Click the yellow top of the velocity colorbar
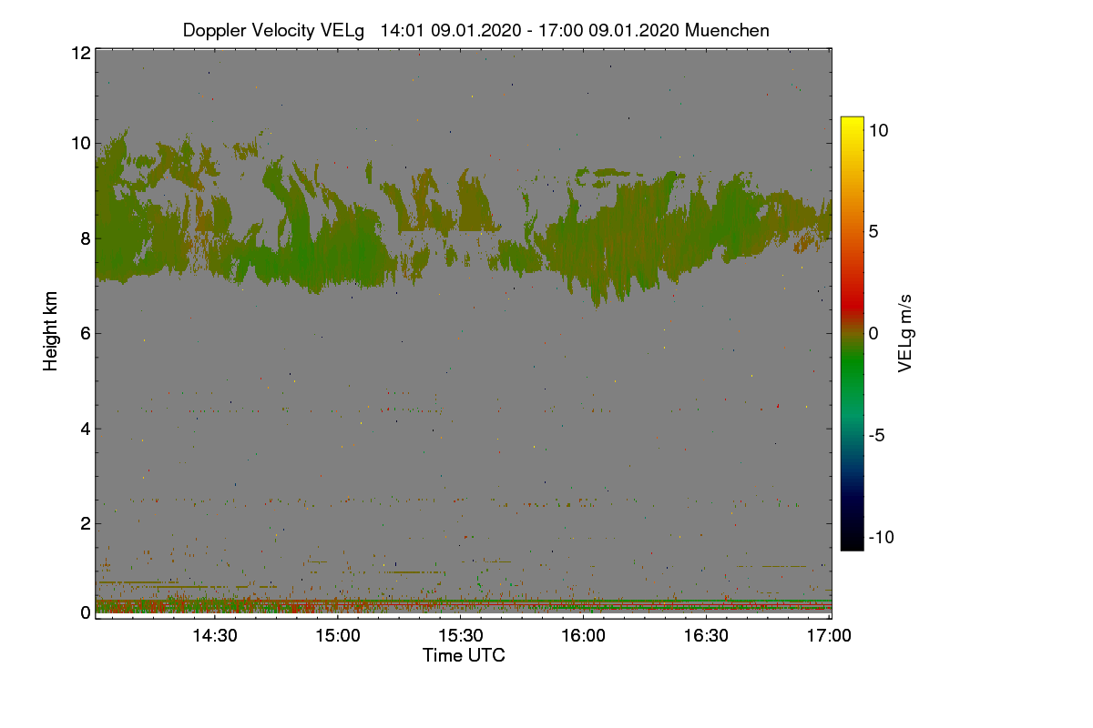 pos(852,124)
